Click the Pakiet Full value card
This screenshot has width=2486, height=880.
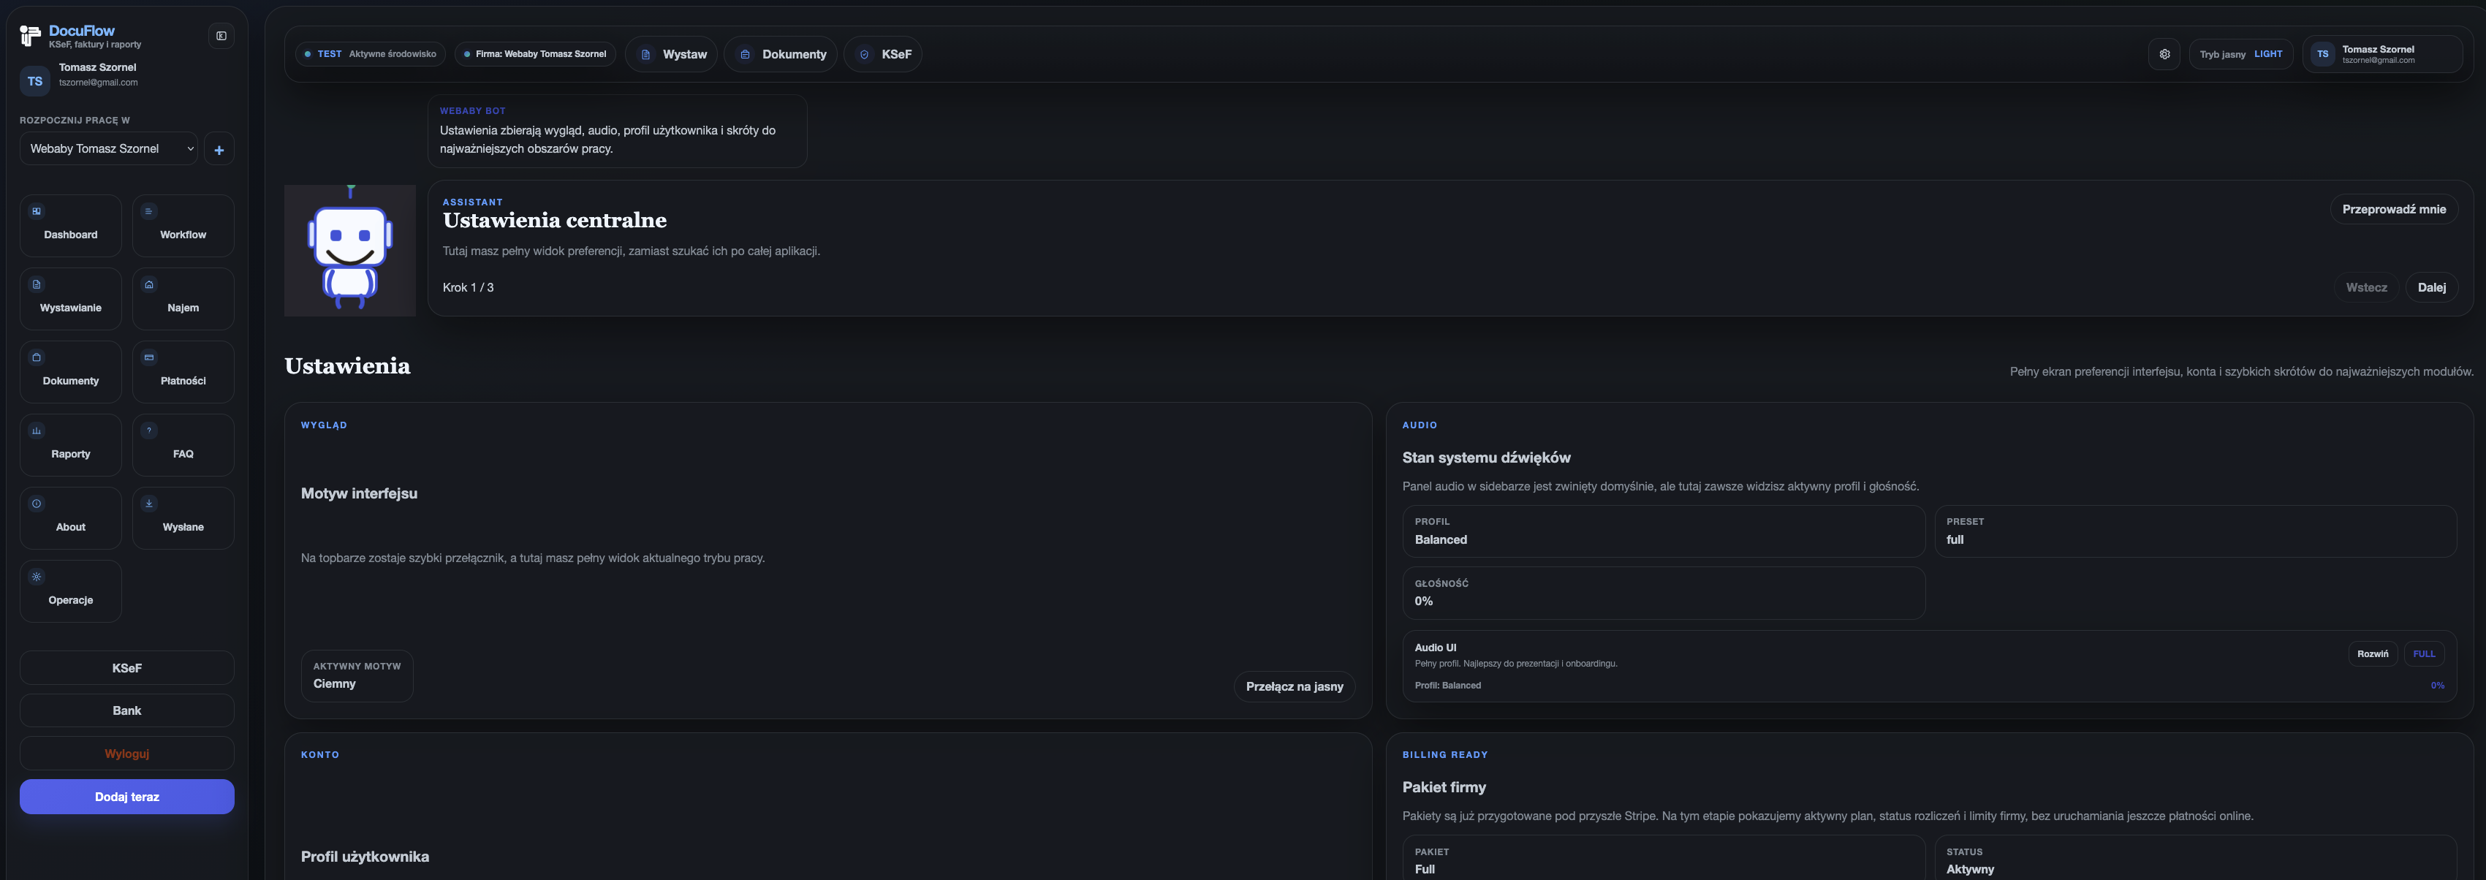click(x=1663, y=858)
